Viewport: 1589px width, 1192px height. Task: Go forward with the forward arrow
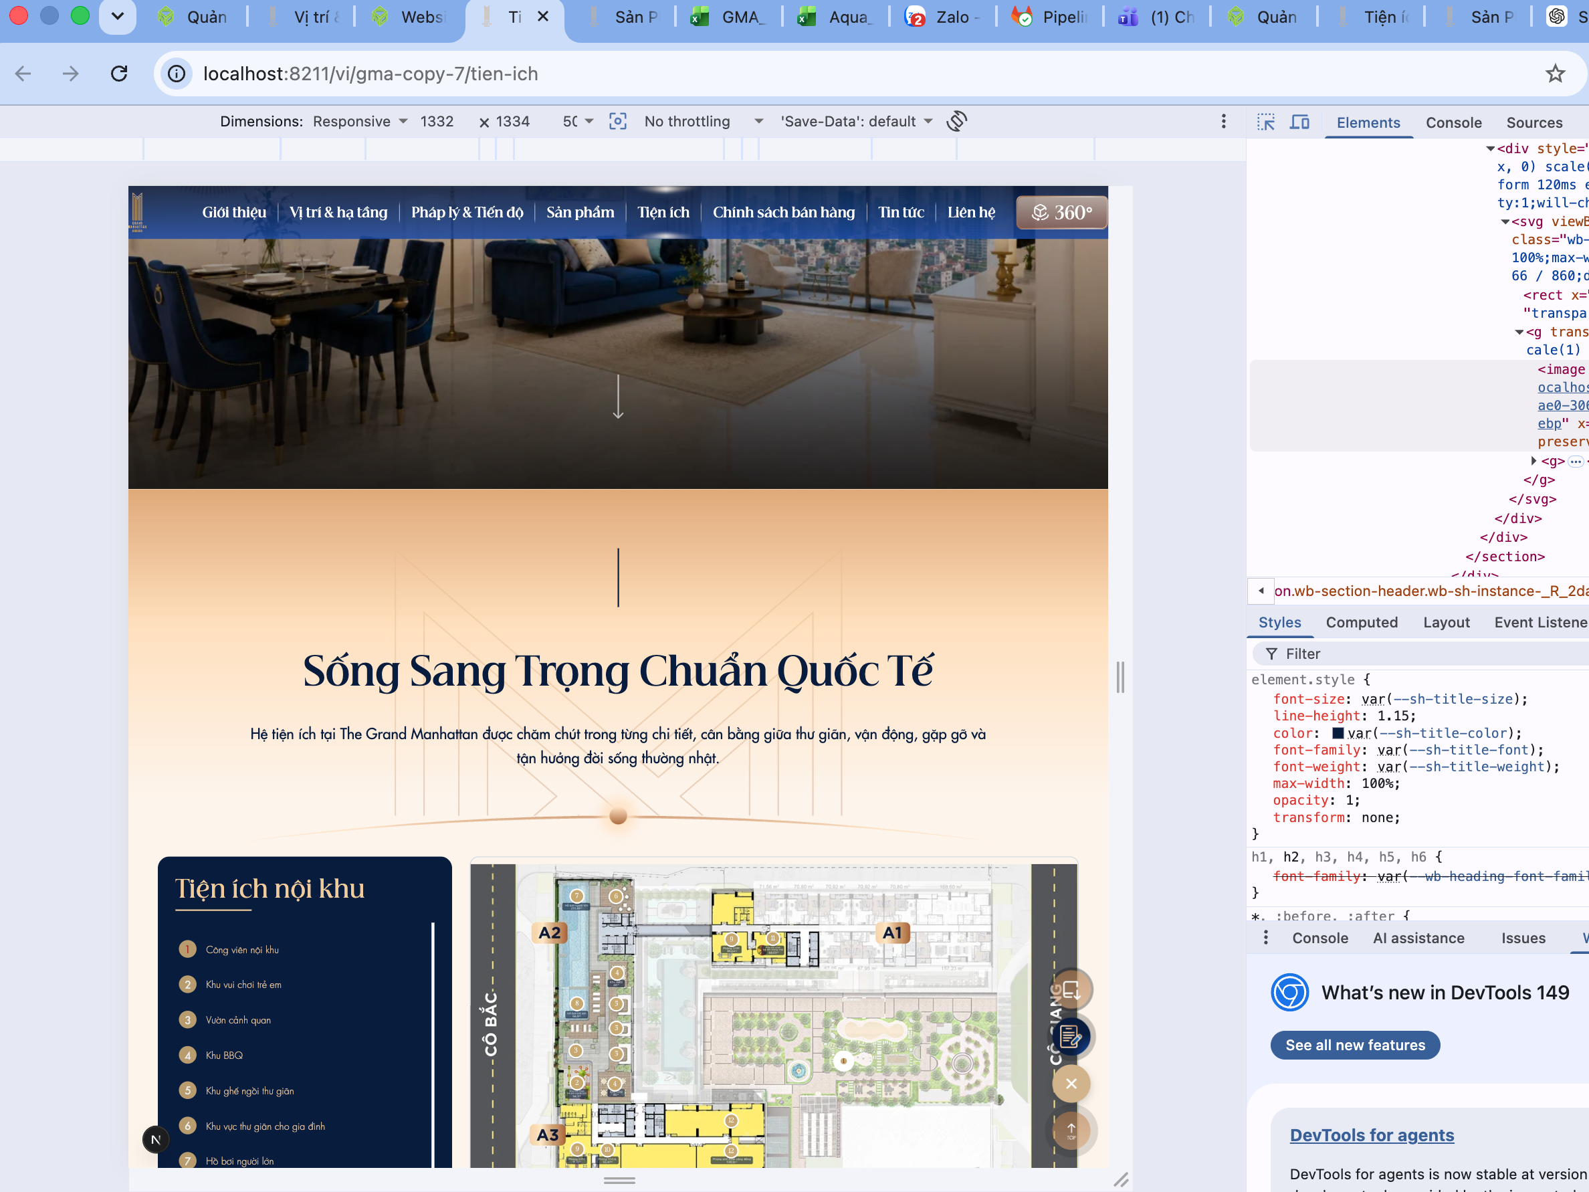click(x=70, y=74)
